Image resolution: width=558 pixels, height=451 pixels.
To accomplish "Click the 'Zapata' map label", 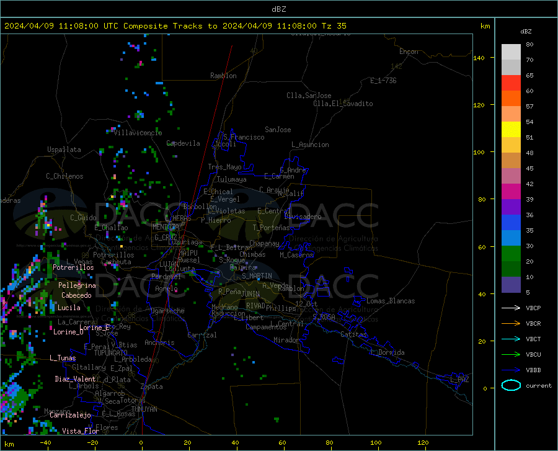I will tap(152, 386).
